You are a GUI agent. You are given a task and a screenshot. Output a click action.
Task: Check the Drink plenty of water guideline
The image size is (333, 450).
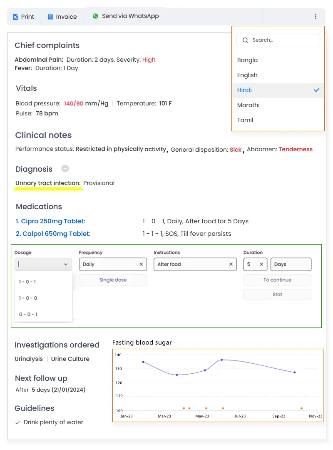[x=17, y=422]
